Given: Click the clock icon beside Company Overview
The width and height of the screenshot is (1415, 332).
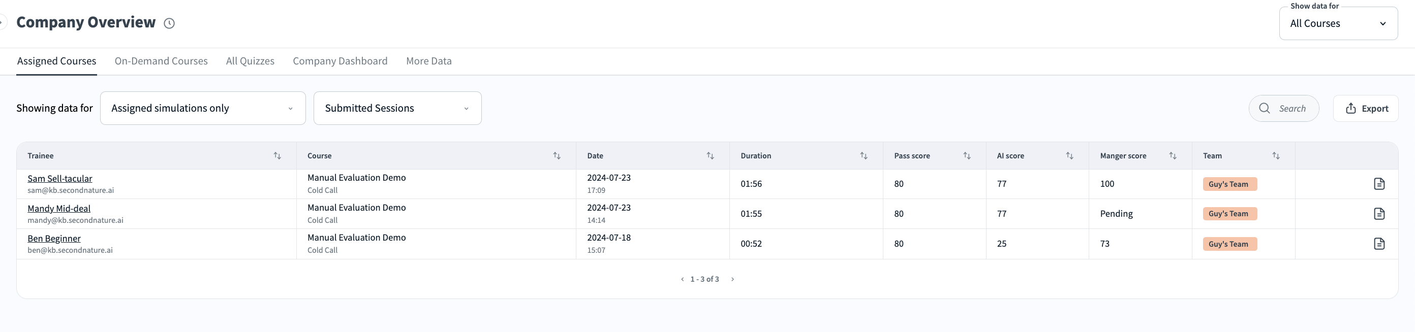Looking at the screenshot, I should [169, 23].
